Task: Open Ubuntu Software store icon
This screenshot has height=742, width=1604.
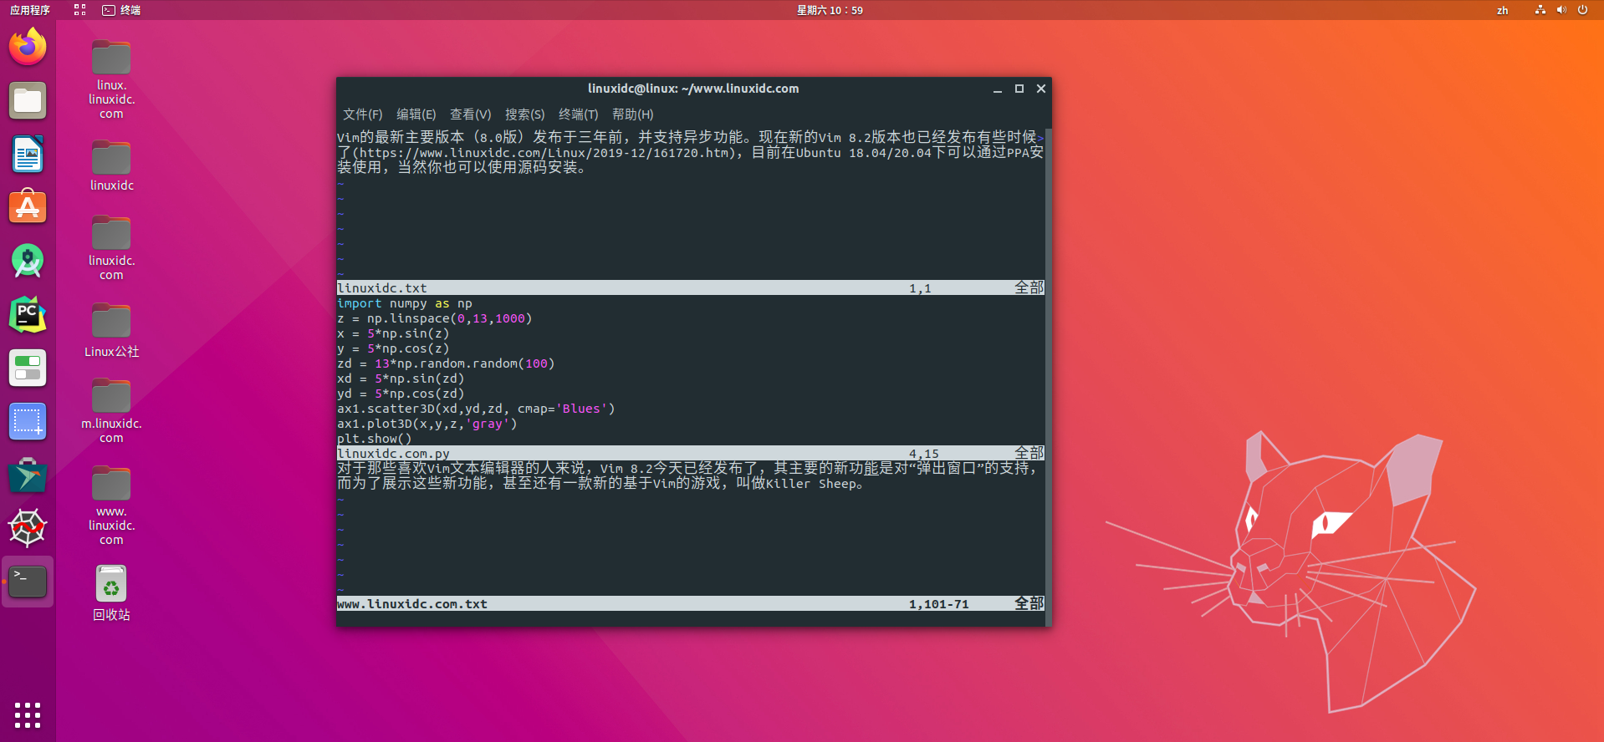Action: click(x=28, y=207)
